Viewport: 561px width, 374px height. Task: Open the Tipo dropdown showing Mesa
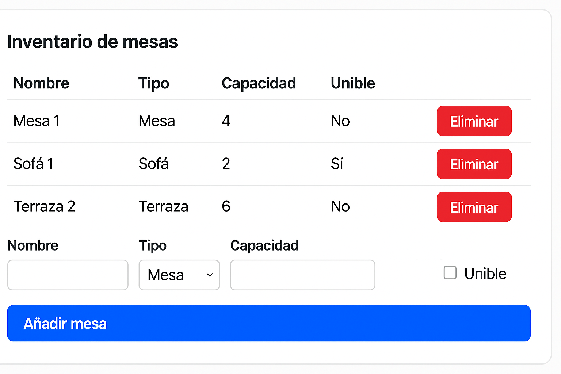[179, 275]
